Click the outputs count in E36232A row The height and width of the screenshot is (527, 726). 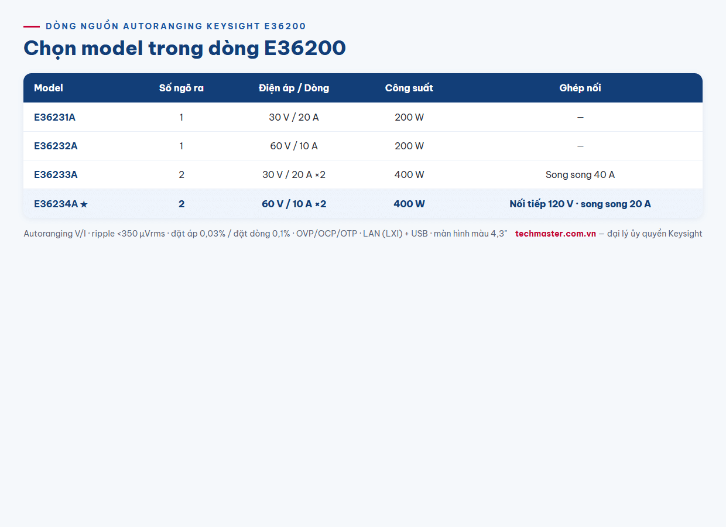coord(181,146)
